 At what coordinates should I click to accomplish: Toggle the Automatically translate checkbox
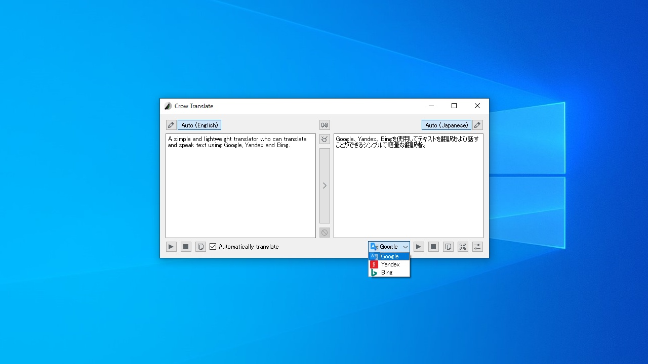[244, 247]
